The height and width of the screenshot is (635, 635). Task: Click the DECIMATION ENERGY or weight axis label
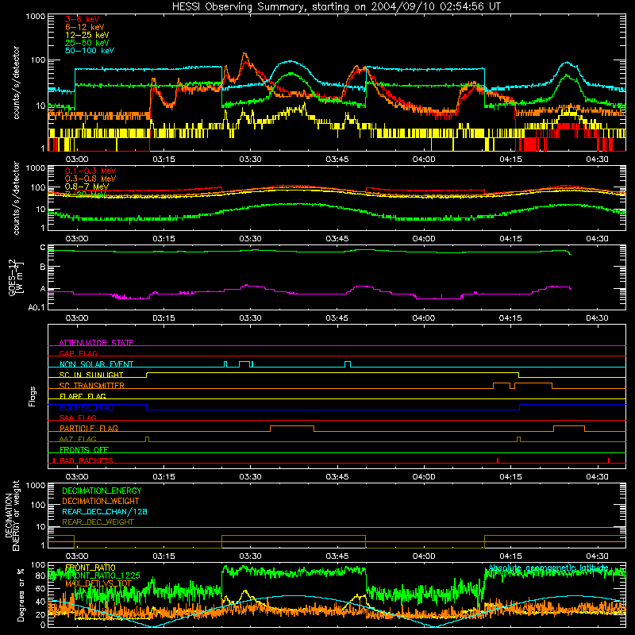pos(12,515)
